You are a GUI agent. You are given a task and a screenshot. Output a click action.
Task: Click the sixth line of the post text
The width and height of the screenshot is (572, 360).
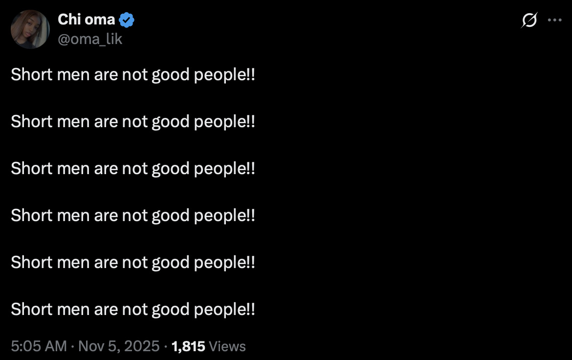(133, 309)
